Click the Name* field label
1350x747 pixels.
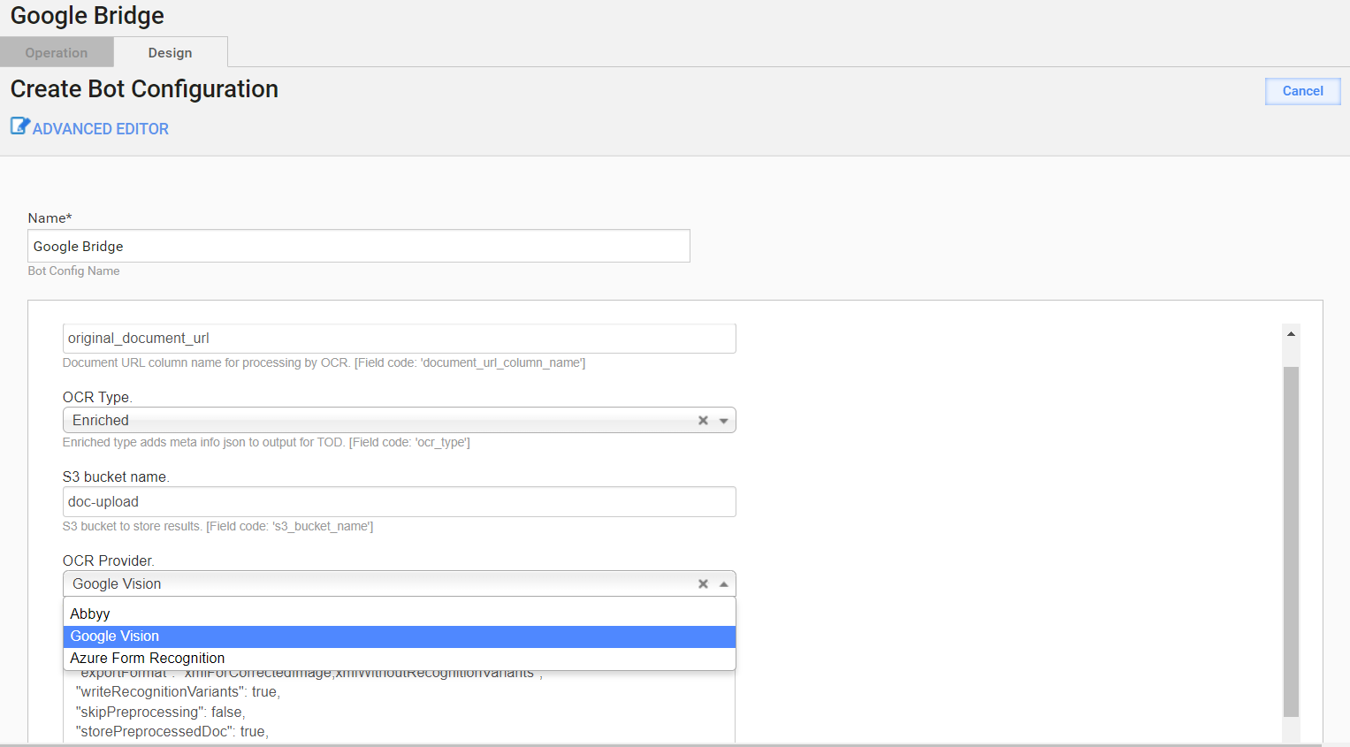50,218
